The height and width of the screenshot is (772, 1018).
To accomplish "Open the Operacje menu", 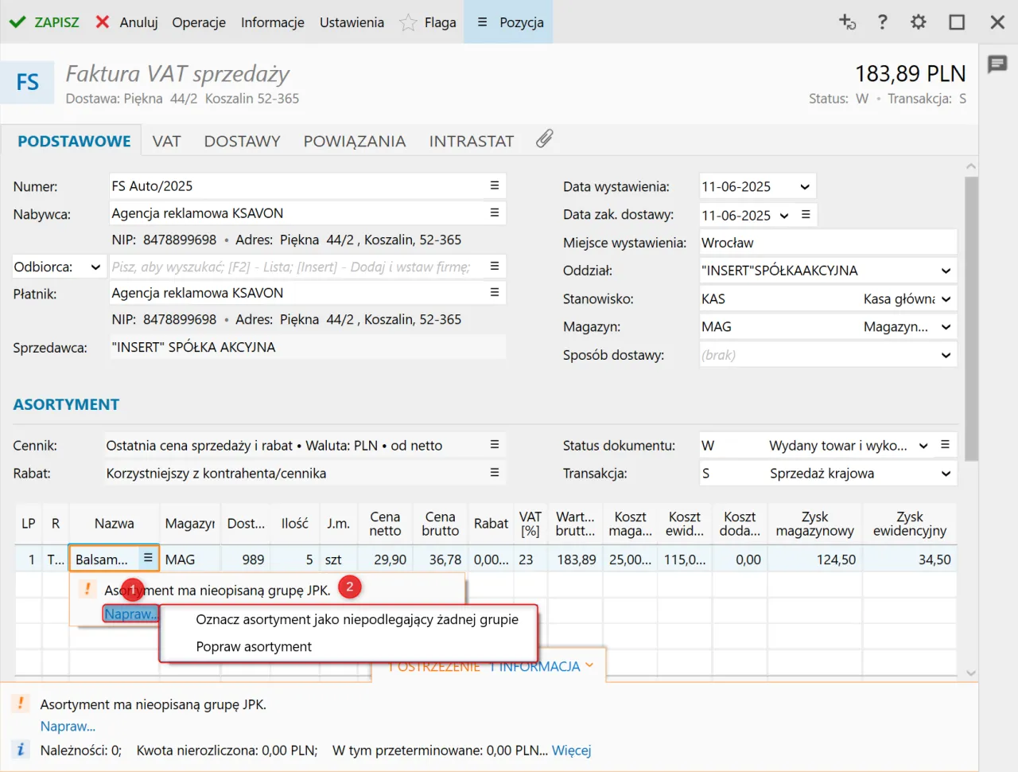I will click(199, 22).
